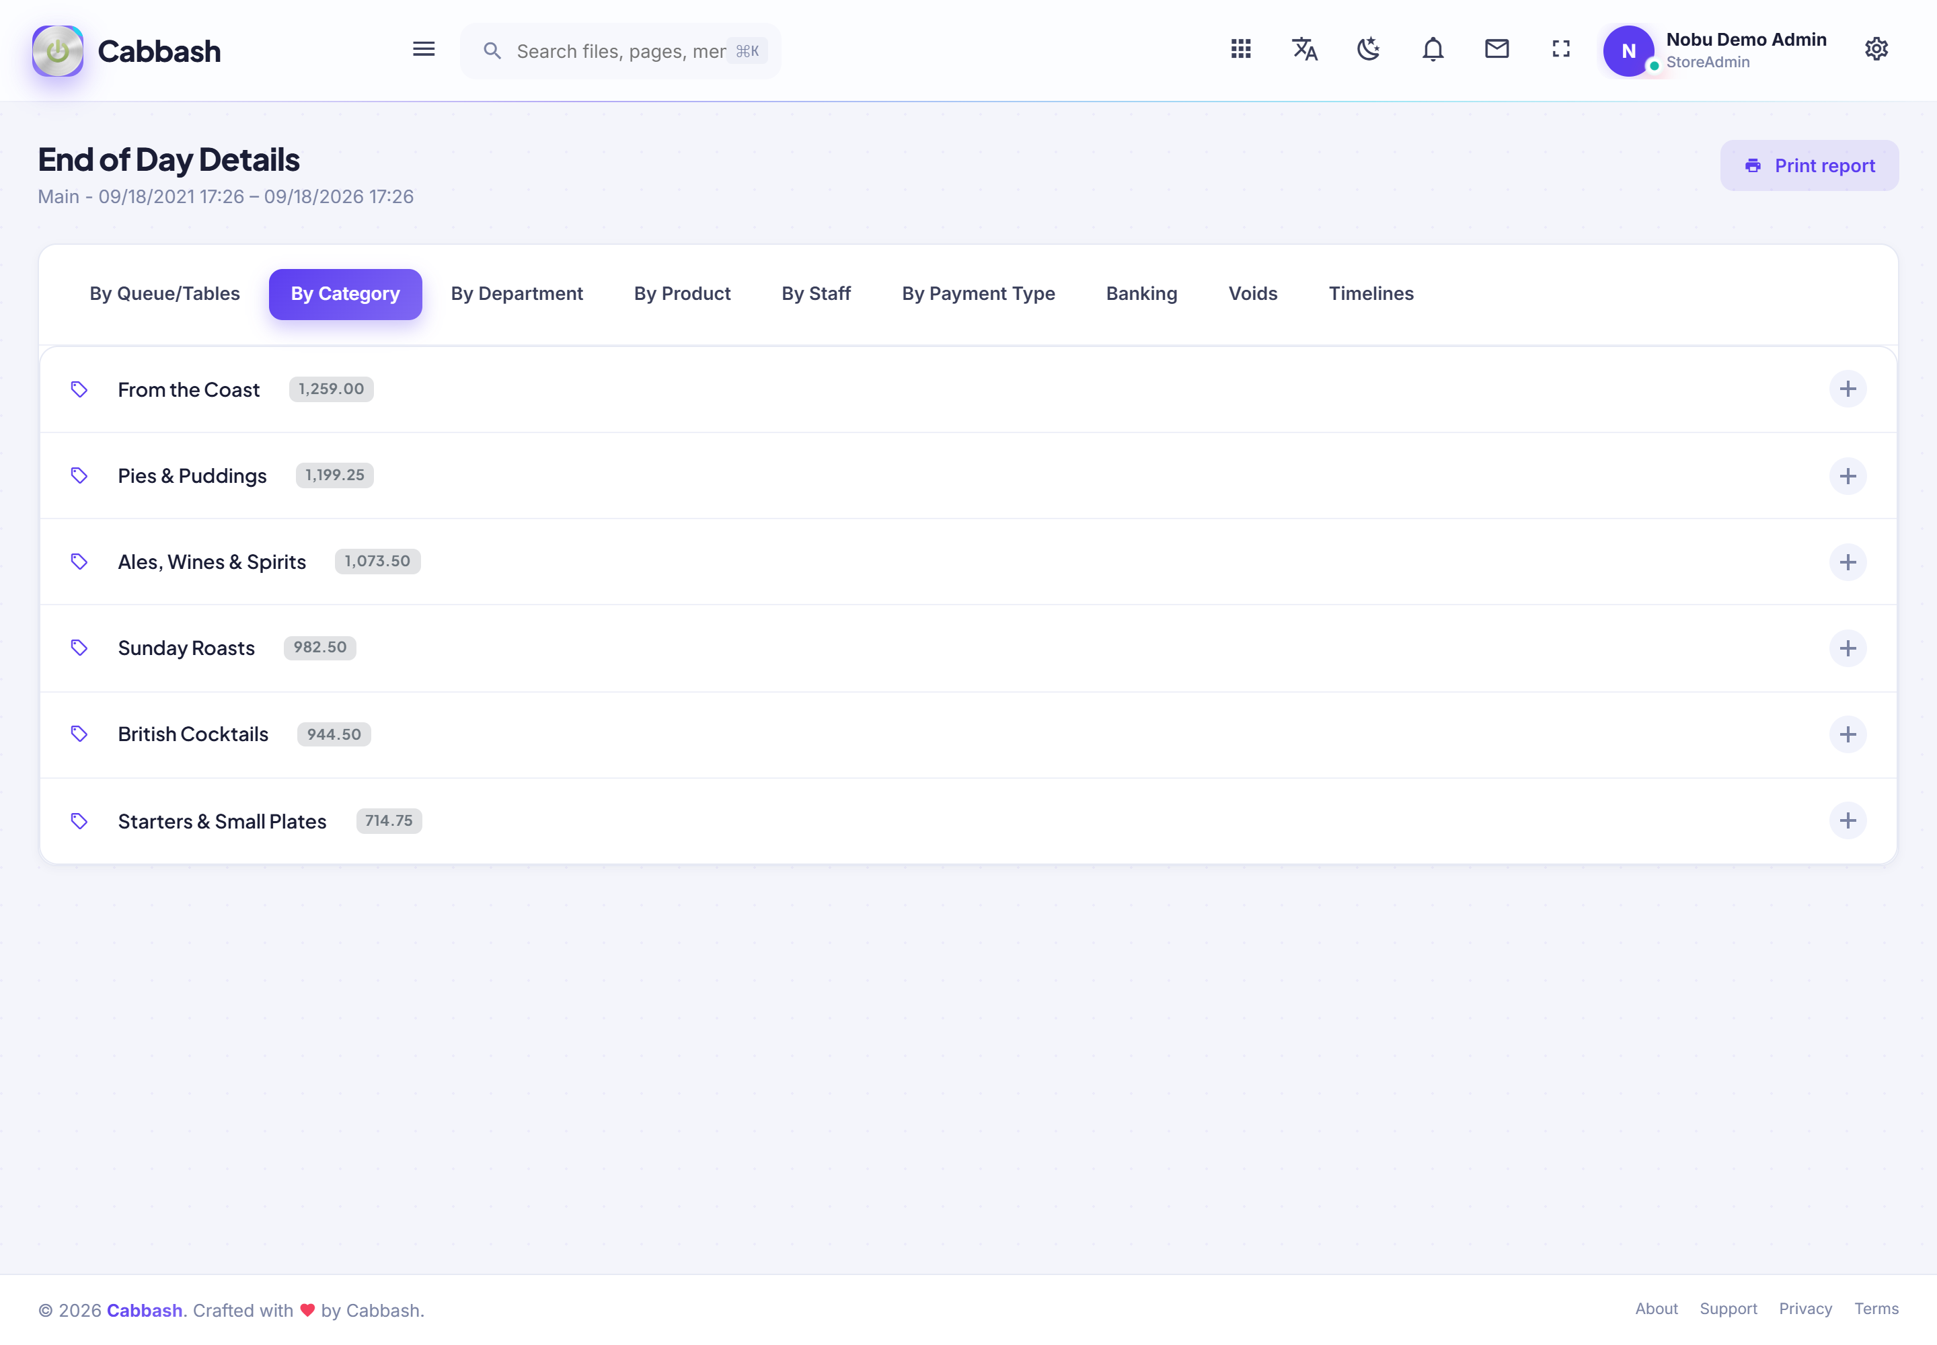Switch to the Banking tab
This screenshot has height=1345, width=1937.
click(1141, 293)
